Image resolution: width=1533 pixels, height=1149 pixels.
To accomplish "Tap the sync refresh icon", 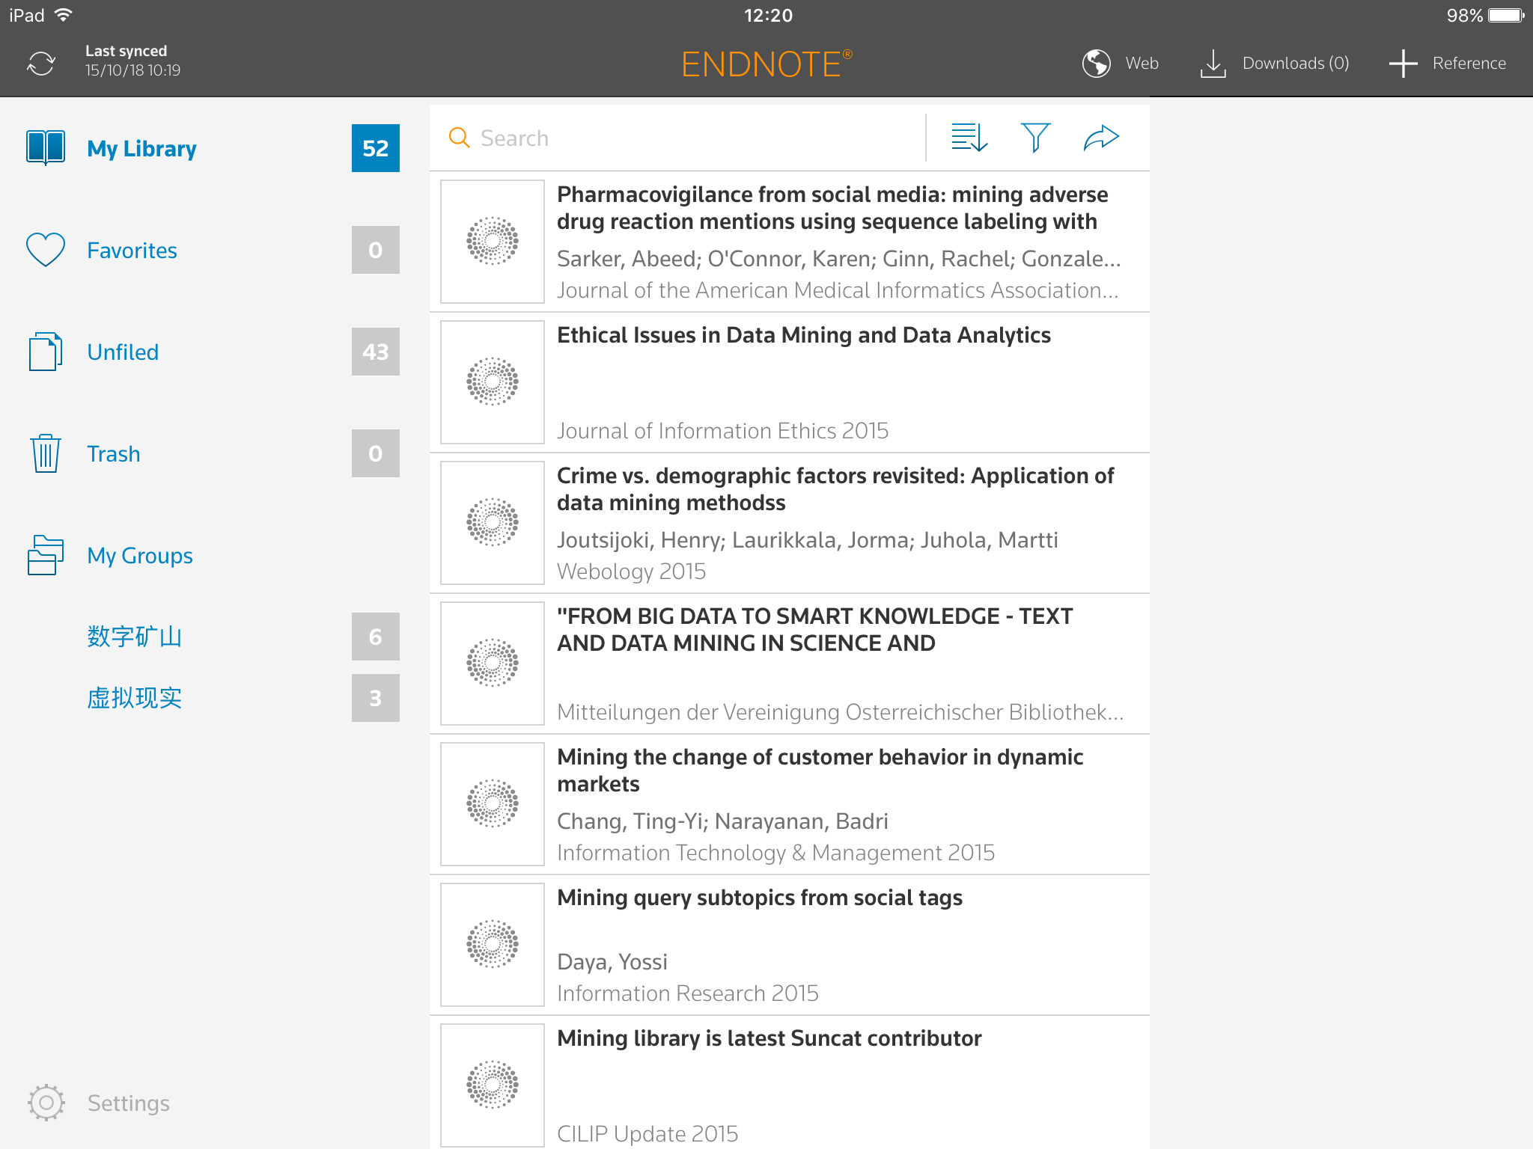I will click(41, 64).
